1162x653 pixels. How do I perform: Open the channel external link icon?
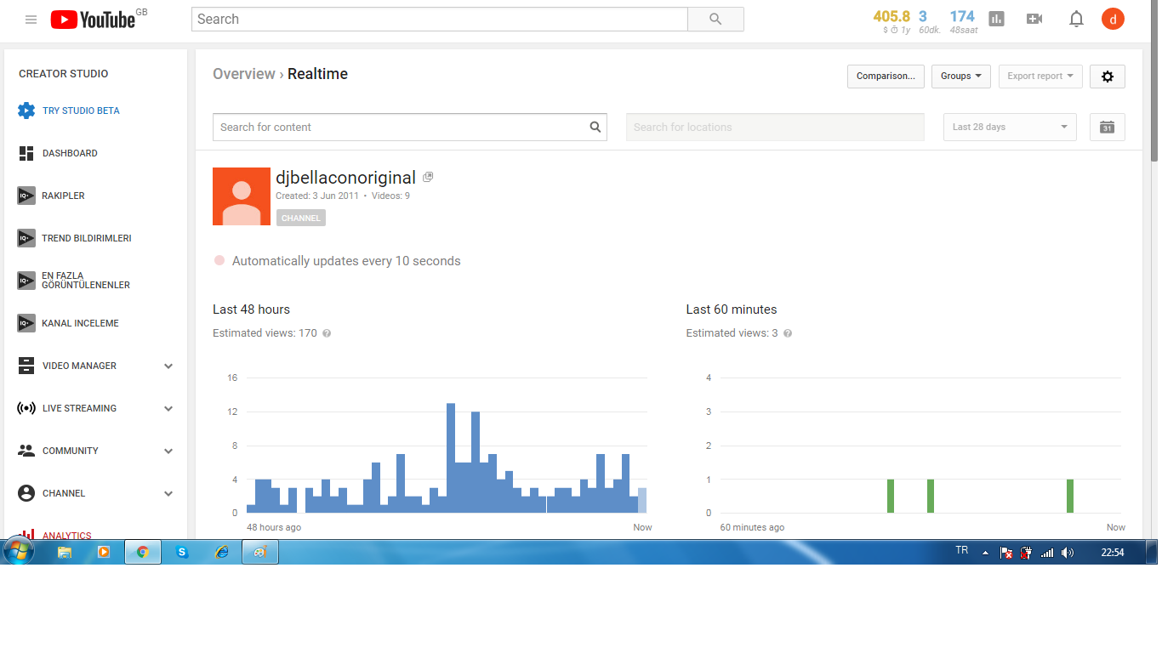428,177
